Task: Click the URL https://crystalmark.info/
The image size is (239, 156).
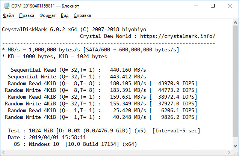Action: pos(178,36)
